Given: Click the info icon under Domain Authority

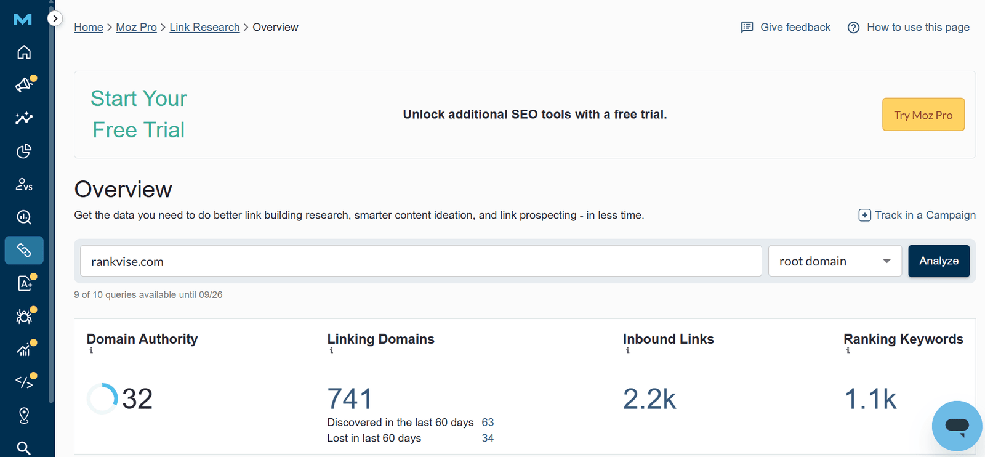Looking at the screenshot, I should click(91, 350).
